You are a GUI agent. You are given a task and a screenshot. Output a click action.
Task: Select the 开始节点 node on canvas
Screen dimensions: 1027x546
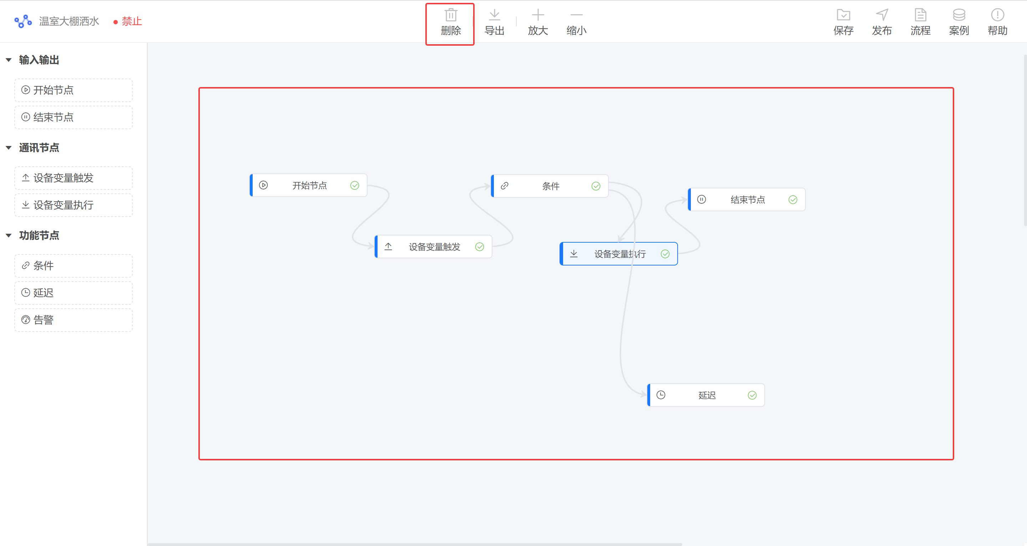pos(309,185)
